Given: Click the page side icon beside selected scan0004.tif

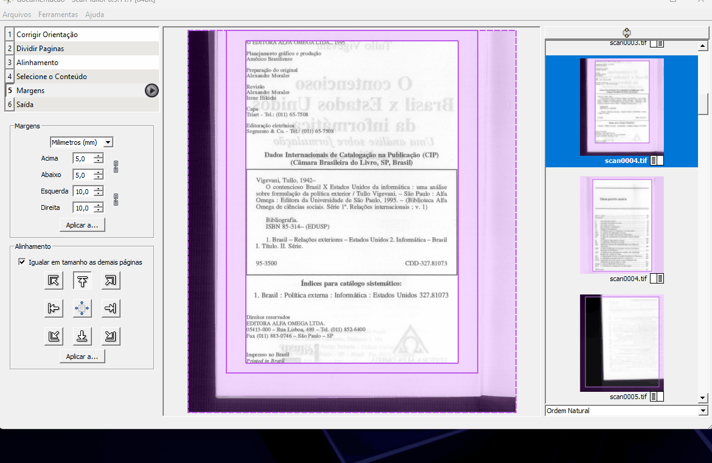Looking at the screenshot, I should 657,160.
